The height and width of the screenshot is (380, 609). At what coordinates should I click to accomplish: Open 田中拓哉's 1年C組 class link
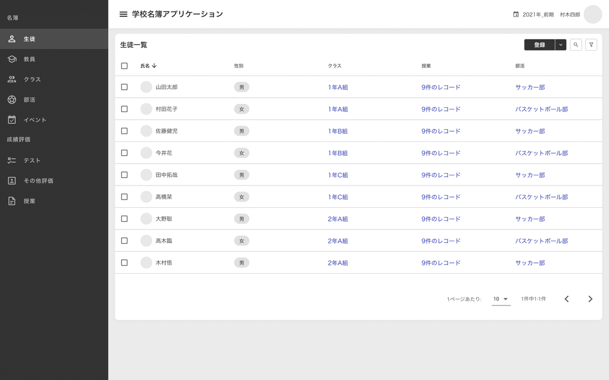pos(338,175)
